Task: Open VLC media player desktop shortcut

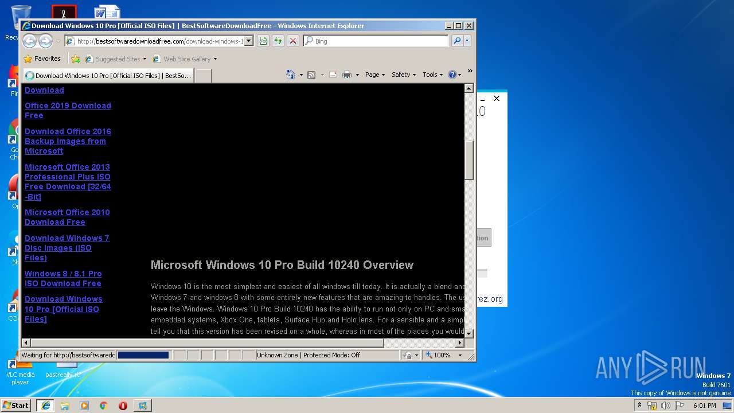Action: point(20,373)
